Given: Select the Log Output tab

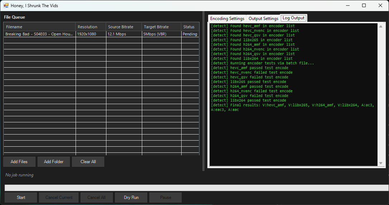Looking at the screenshot, I should (x=293, y=18).
